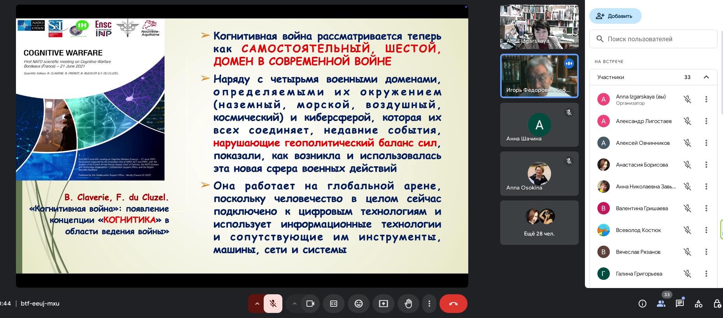Start screen presentation with the share icon
The width and height of the screenshot is (723, 318).
tap(383, 304)
